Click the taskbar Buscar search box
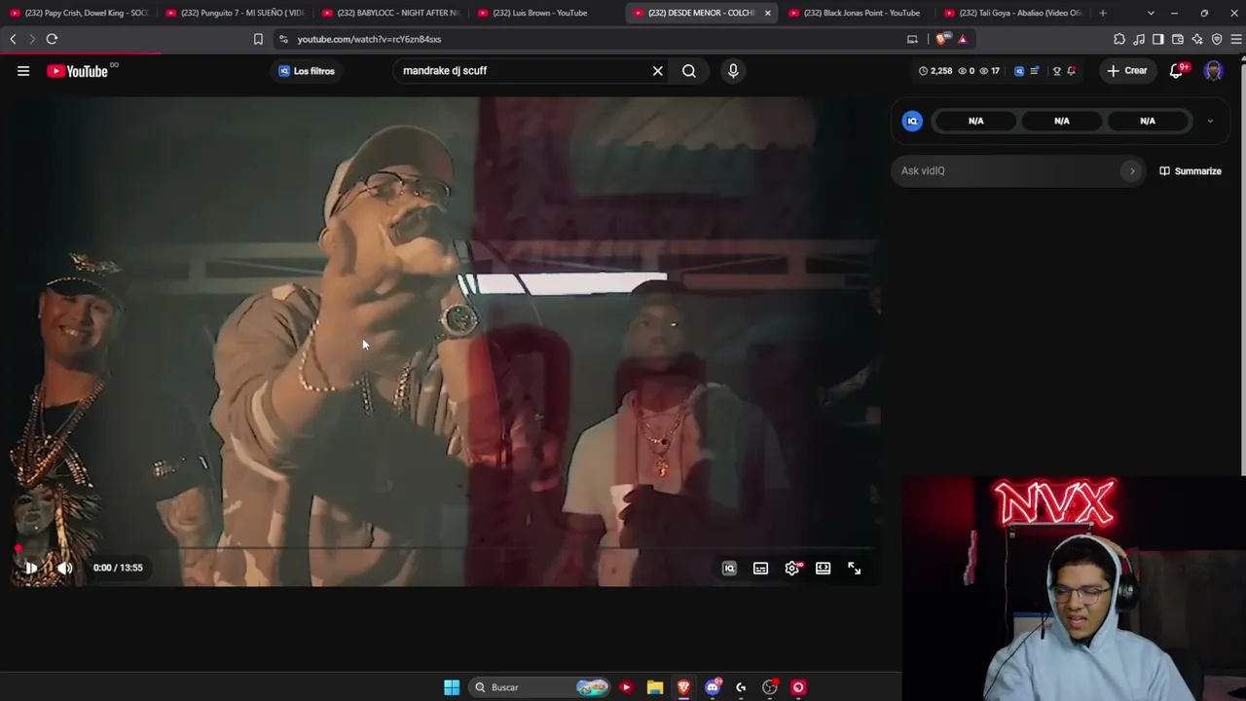Viewport: 1246px width, 701px height. click(541, 687)
